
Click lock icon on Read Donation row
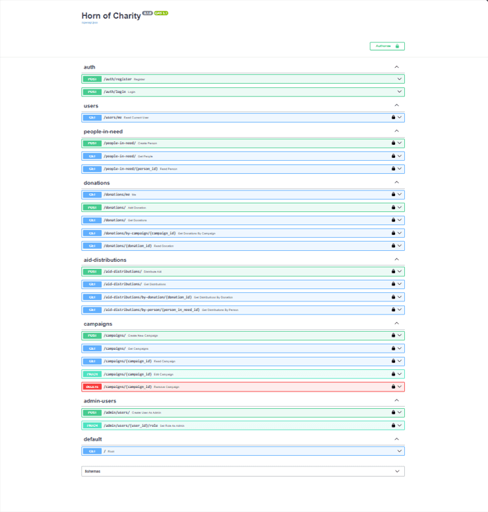pos(393,245)
